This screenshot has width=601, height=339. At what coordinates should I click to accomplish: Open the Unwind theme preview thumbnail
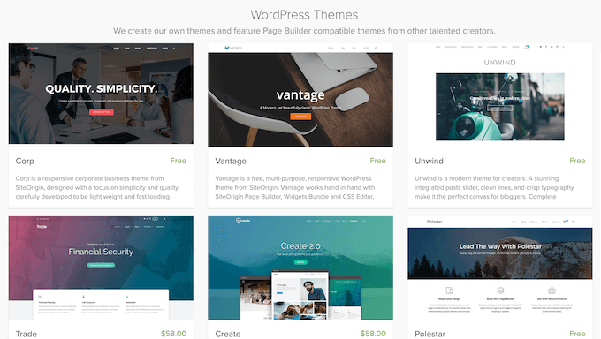click(500, 95)
